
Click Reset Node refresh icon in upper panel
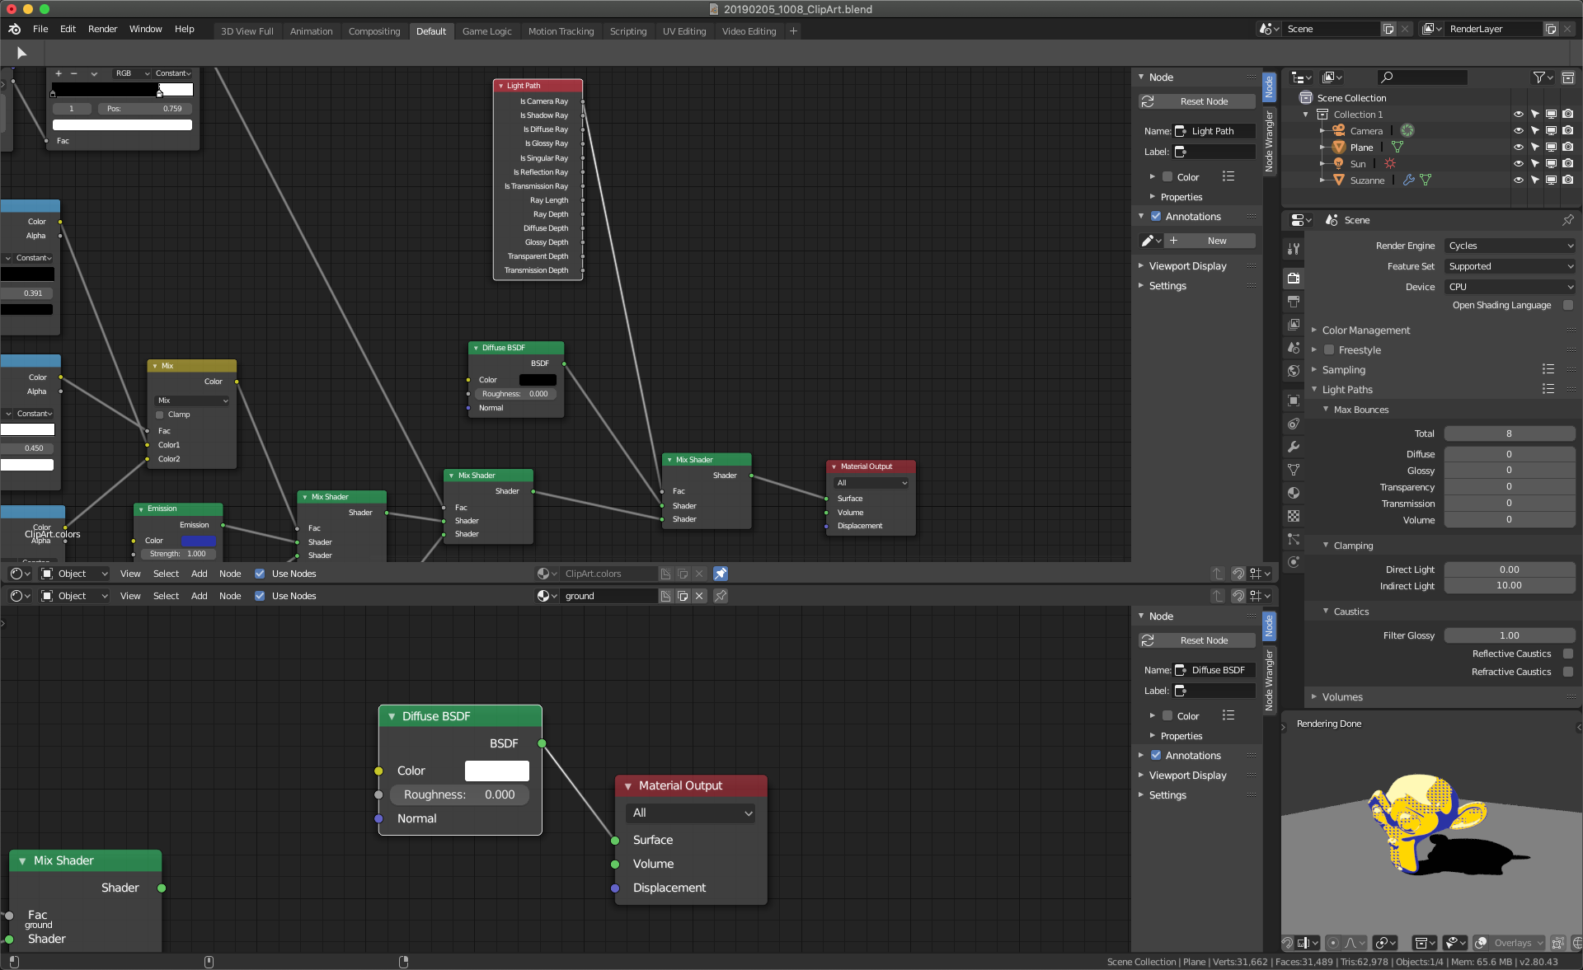pos(1148,101)
